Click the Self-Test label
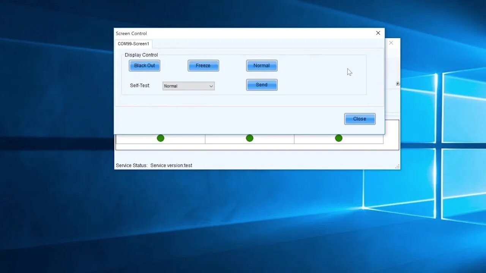This screenshot has height=273, width=486. coord(140,86)
